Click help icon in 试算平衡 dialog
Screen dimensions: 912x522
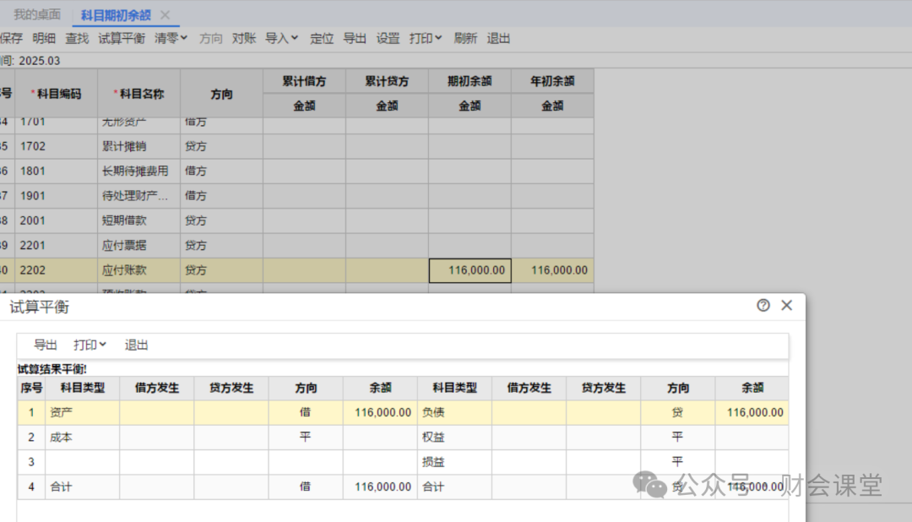[763, 306]
